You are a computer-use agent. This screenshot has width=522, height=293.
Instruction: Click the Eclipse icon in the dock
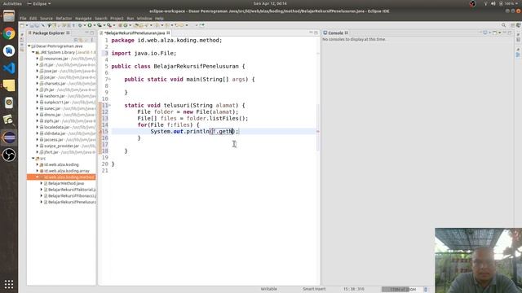(9, 138)
